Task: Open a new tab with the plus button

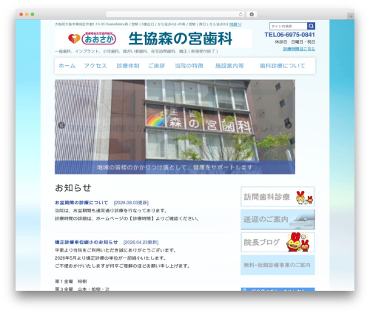Action: pos(351,16)
